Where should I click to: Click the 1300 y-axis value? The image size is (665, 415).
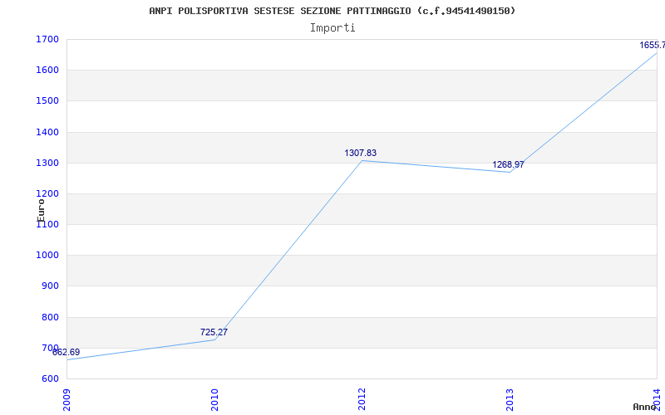coord(47,163)
